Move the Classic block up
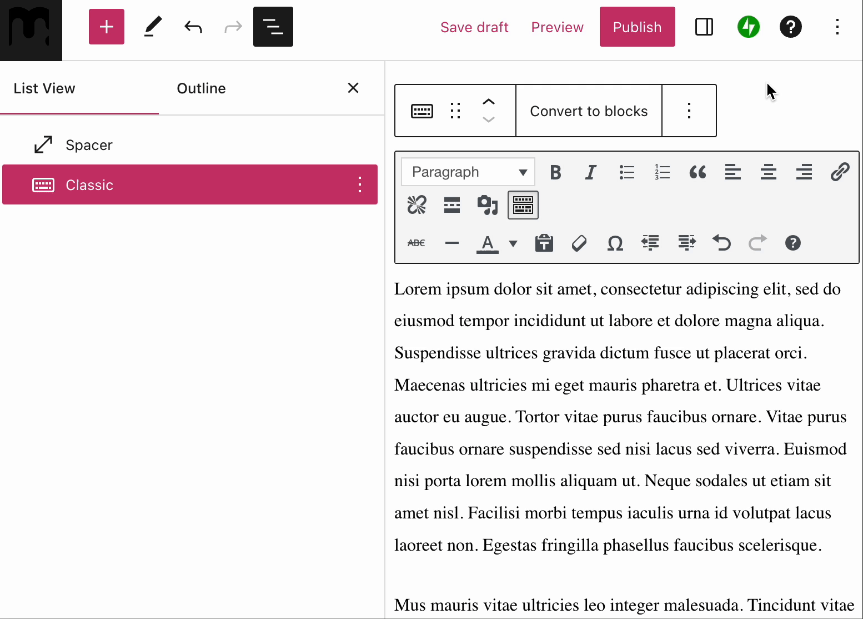Image resolution: width=863 pixels, height=619 pixels. click(489, 102)
